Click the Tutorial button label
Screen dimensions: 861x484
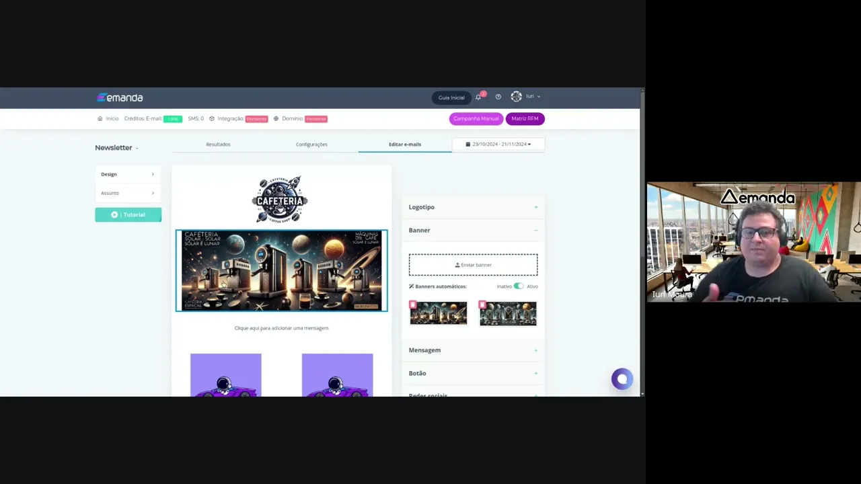click(134, 214)
